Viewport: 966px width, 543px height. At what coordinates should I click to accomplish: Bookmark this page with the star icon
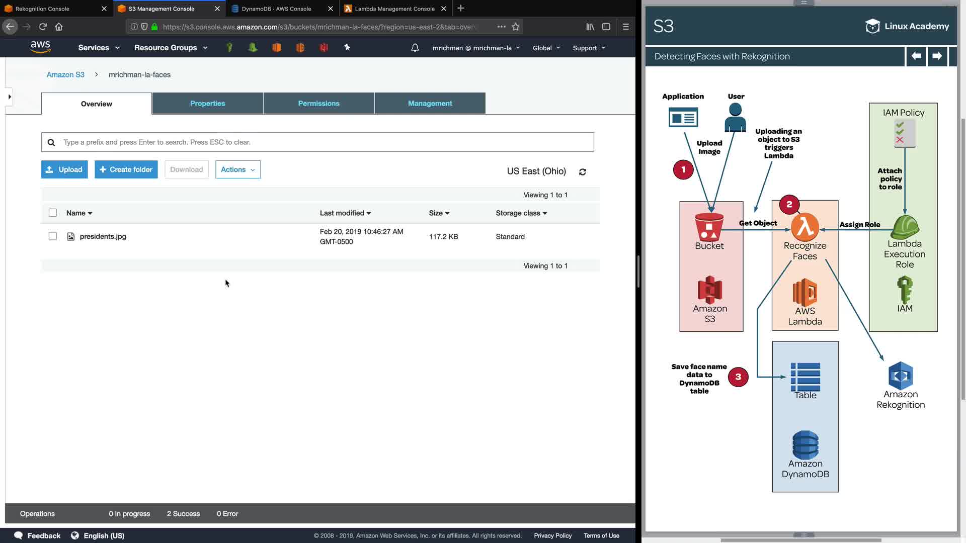pos(515,27)
